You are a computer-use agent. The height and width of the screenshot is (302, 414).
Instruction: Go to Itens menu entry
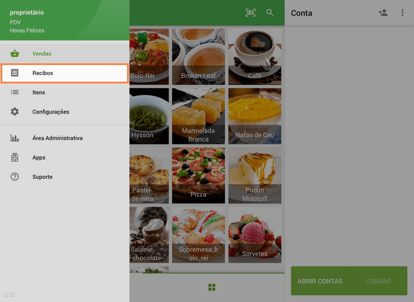[x=64, y=92]
